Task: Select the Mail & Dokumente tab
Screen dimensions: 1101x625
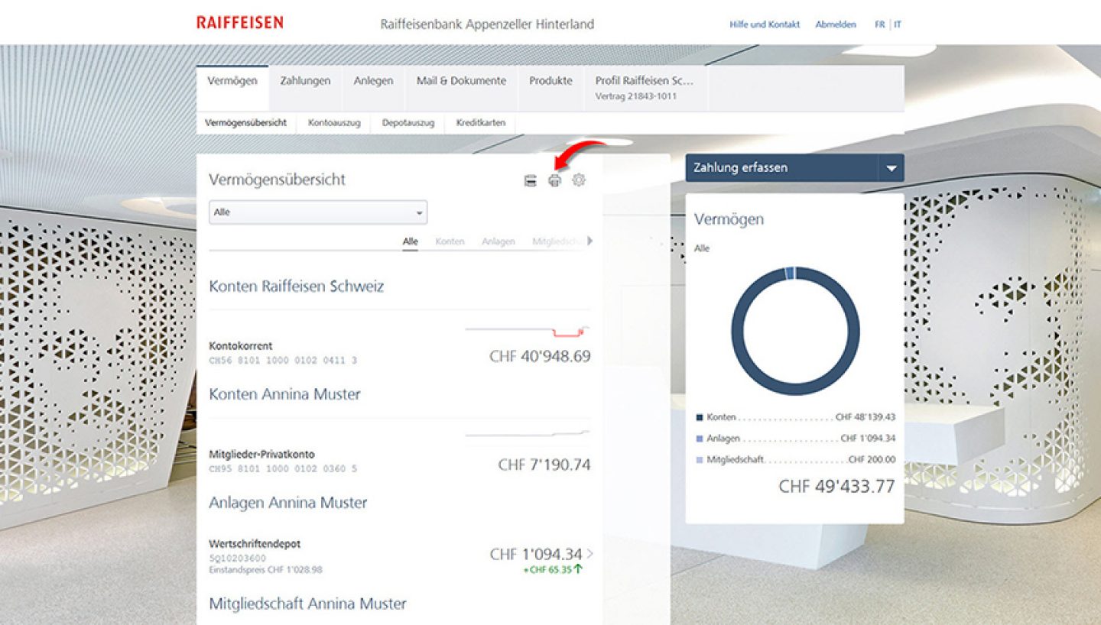Action: 461,81
